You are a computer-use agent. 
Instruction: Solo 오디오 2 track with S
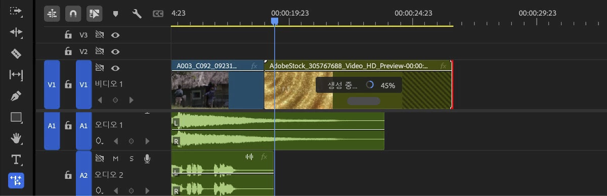pyautogui.click(x=132, y=159)
